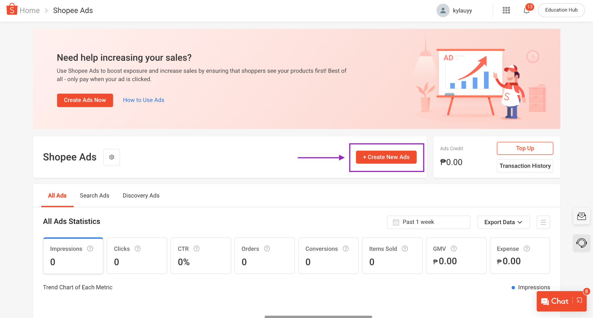Screen dimensions: 593x318
Task: Select the Items Sold metric card
Action: [x=392, y=255]
